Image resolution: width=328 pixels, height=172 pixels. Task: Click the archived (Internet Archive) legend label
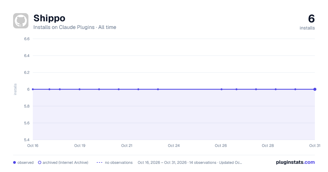pyautogui.click(x=65, y=162)
